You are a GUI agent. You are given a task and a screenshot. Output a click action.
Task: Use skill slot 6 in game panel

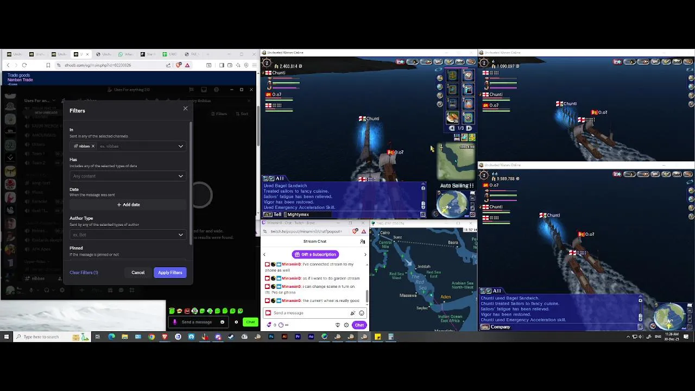pos(468,89)
